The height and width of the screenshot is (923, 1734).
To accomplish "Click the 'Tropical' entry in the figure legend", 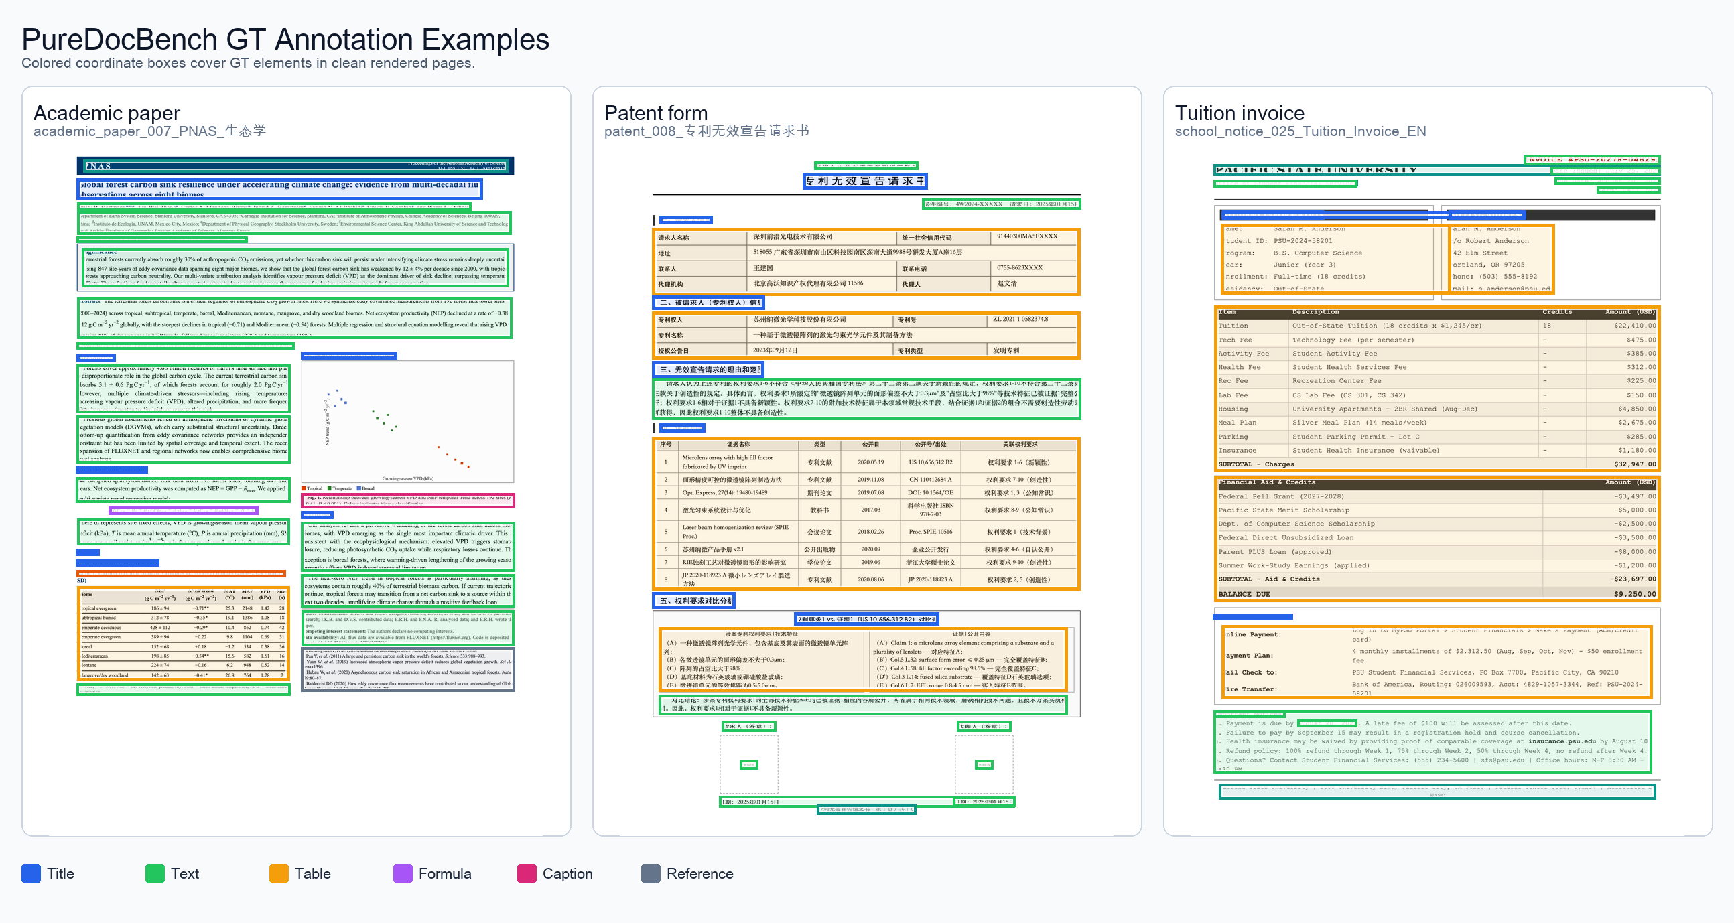I will coord(312,488).
